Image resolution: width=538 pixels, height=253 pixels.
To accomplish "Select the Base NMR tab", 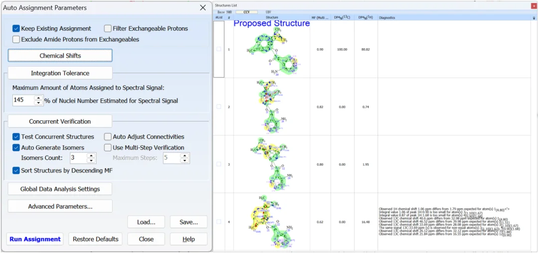I will 224,12.
